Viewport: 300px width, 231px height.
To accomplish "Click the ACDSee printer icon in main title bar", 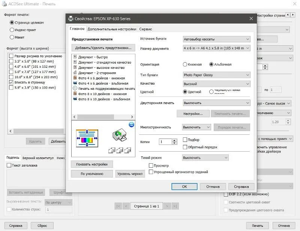I will pyautogui.click(x=4, y=4).
